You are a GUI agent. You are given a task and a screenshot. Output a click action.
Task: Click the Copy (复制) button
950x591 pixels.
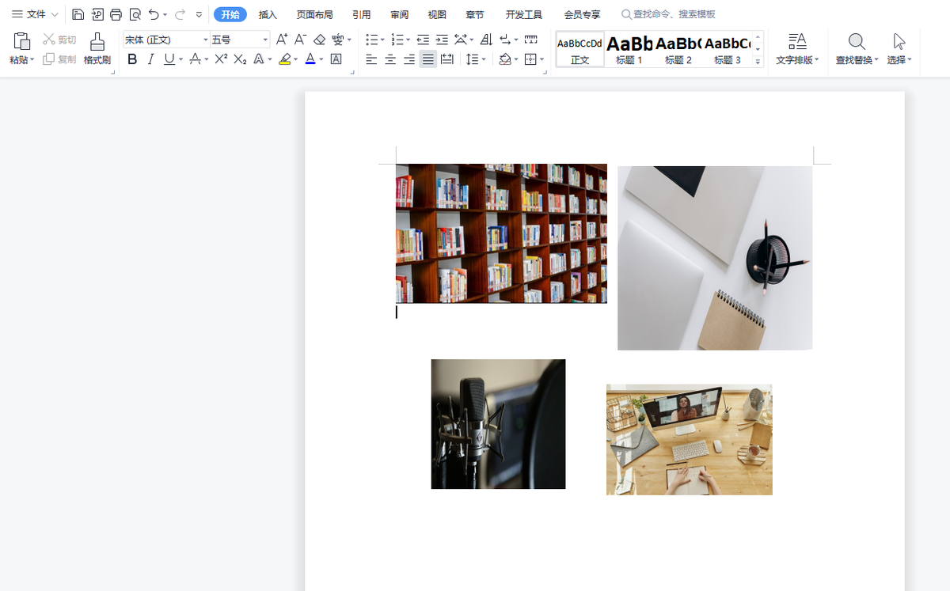(x=59, y=59)
